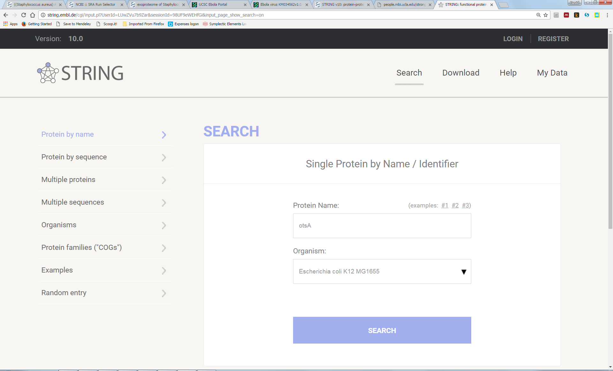613x371 pixels.
Task: Open the Help menu item
Action: pos(508,73)
